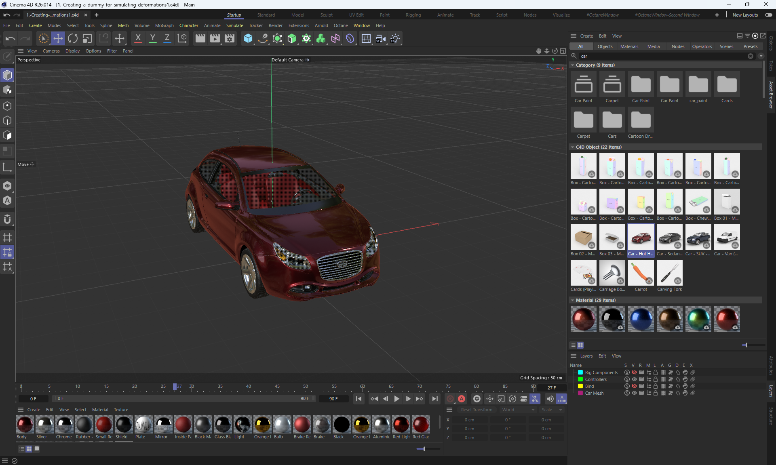
Task: Select the Rotate tool in toolbar
Action: [73, 38]
